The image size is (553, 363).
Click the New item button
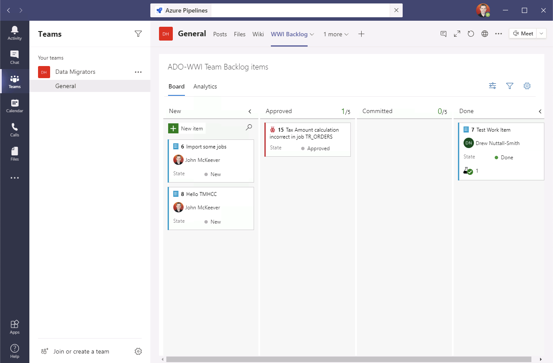coord(186,128)
